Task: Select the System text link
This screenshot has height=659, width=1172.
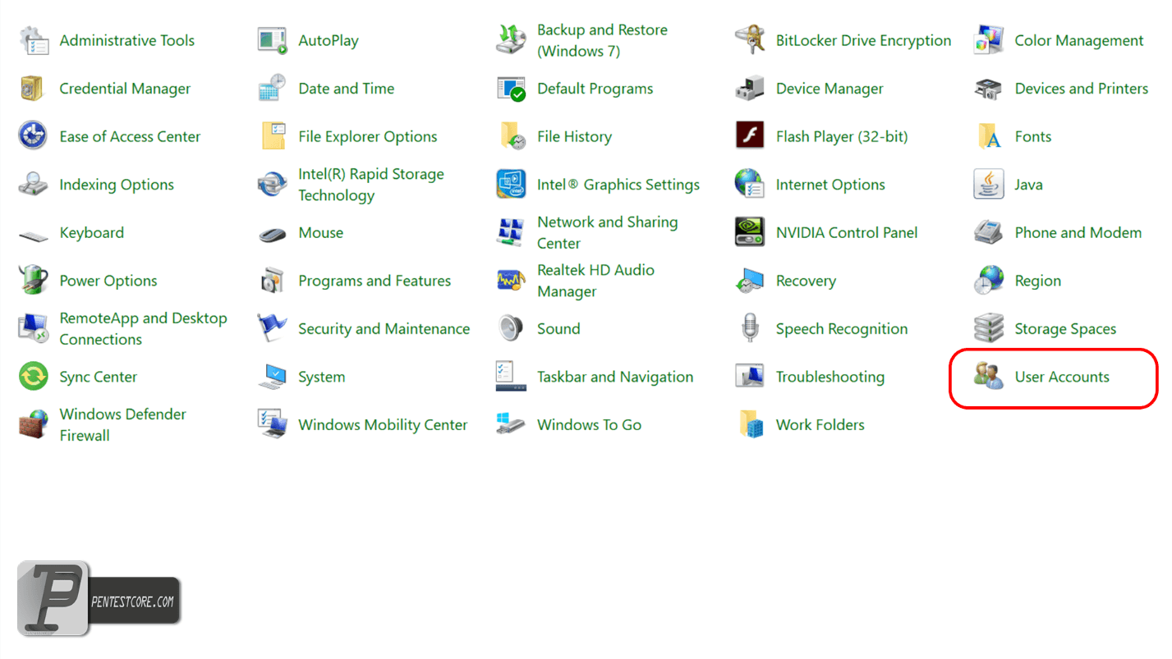Action: pos(322,378)
